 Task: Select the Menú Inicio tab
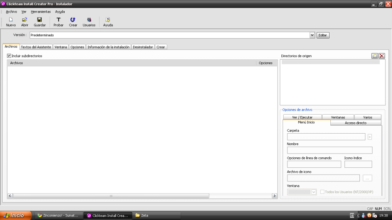click(307, 123)
